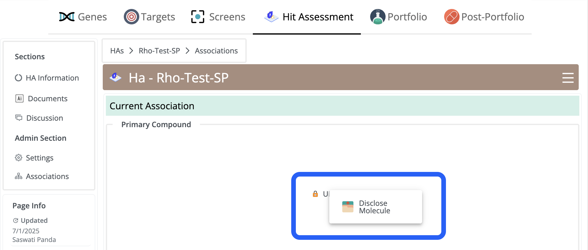Go to HAs in the breadcrumb

117,51
